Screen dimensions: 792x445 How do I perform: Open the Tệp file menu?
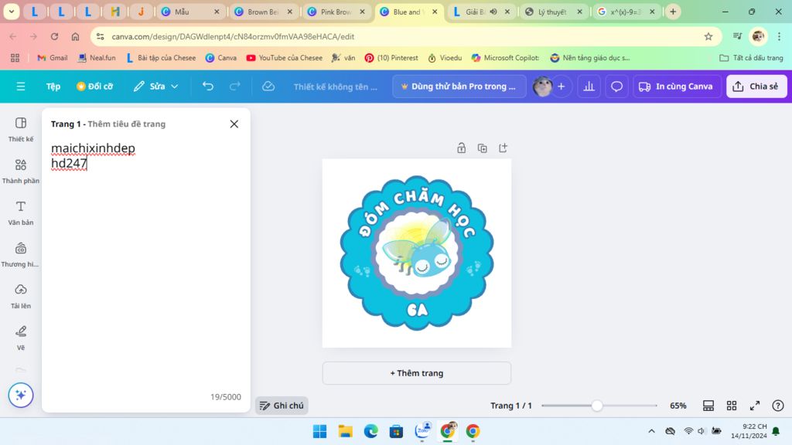tap(53, 87)
